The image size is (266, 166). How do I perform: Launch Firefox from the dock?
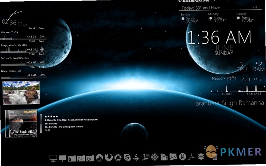pos(109,157)
